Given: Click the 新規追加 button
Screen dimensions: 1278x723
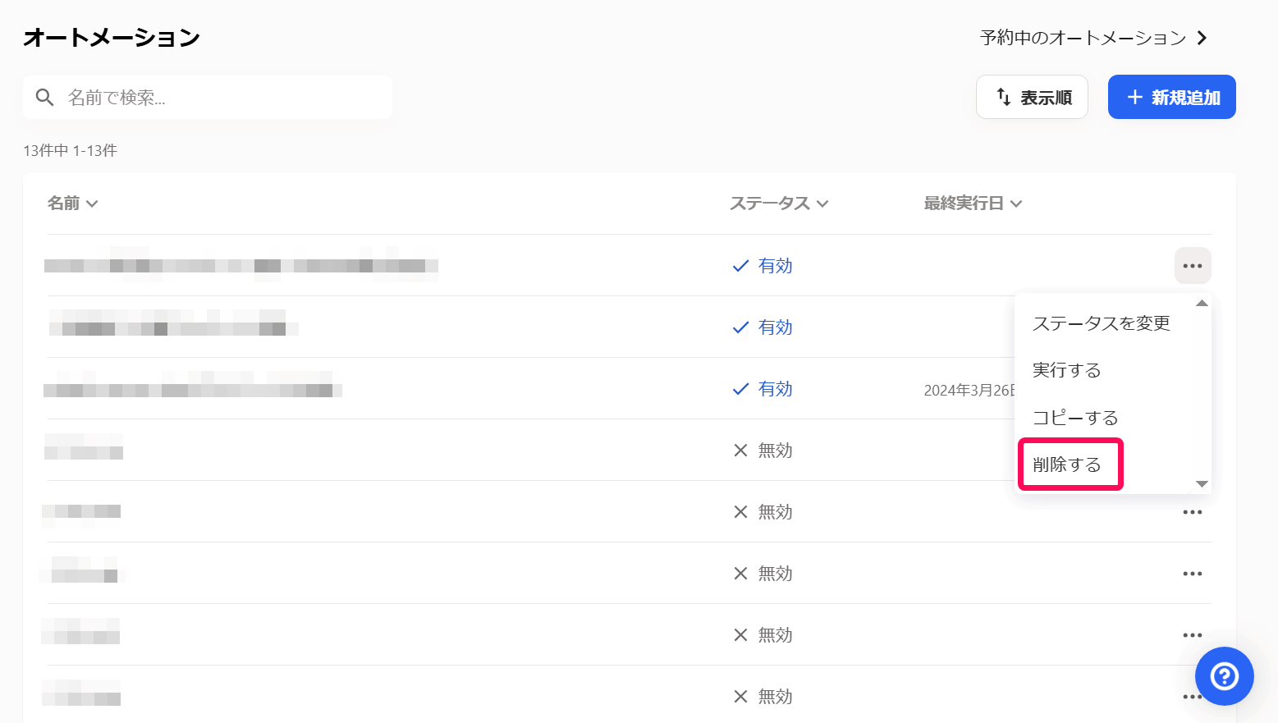Looking at the screenshot, I should point(1171,97).
